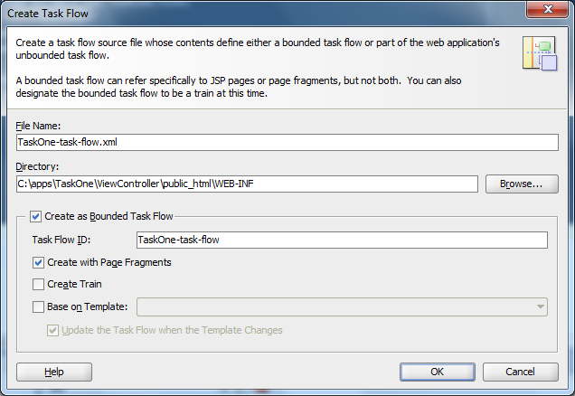Image resolution: width=575 pixels, height=396 pixels.
Task: Click the Task Flow ID label
Action: pos(69,240)
